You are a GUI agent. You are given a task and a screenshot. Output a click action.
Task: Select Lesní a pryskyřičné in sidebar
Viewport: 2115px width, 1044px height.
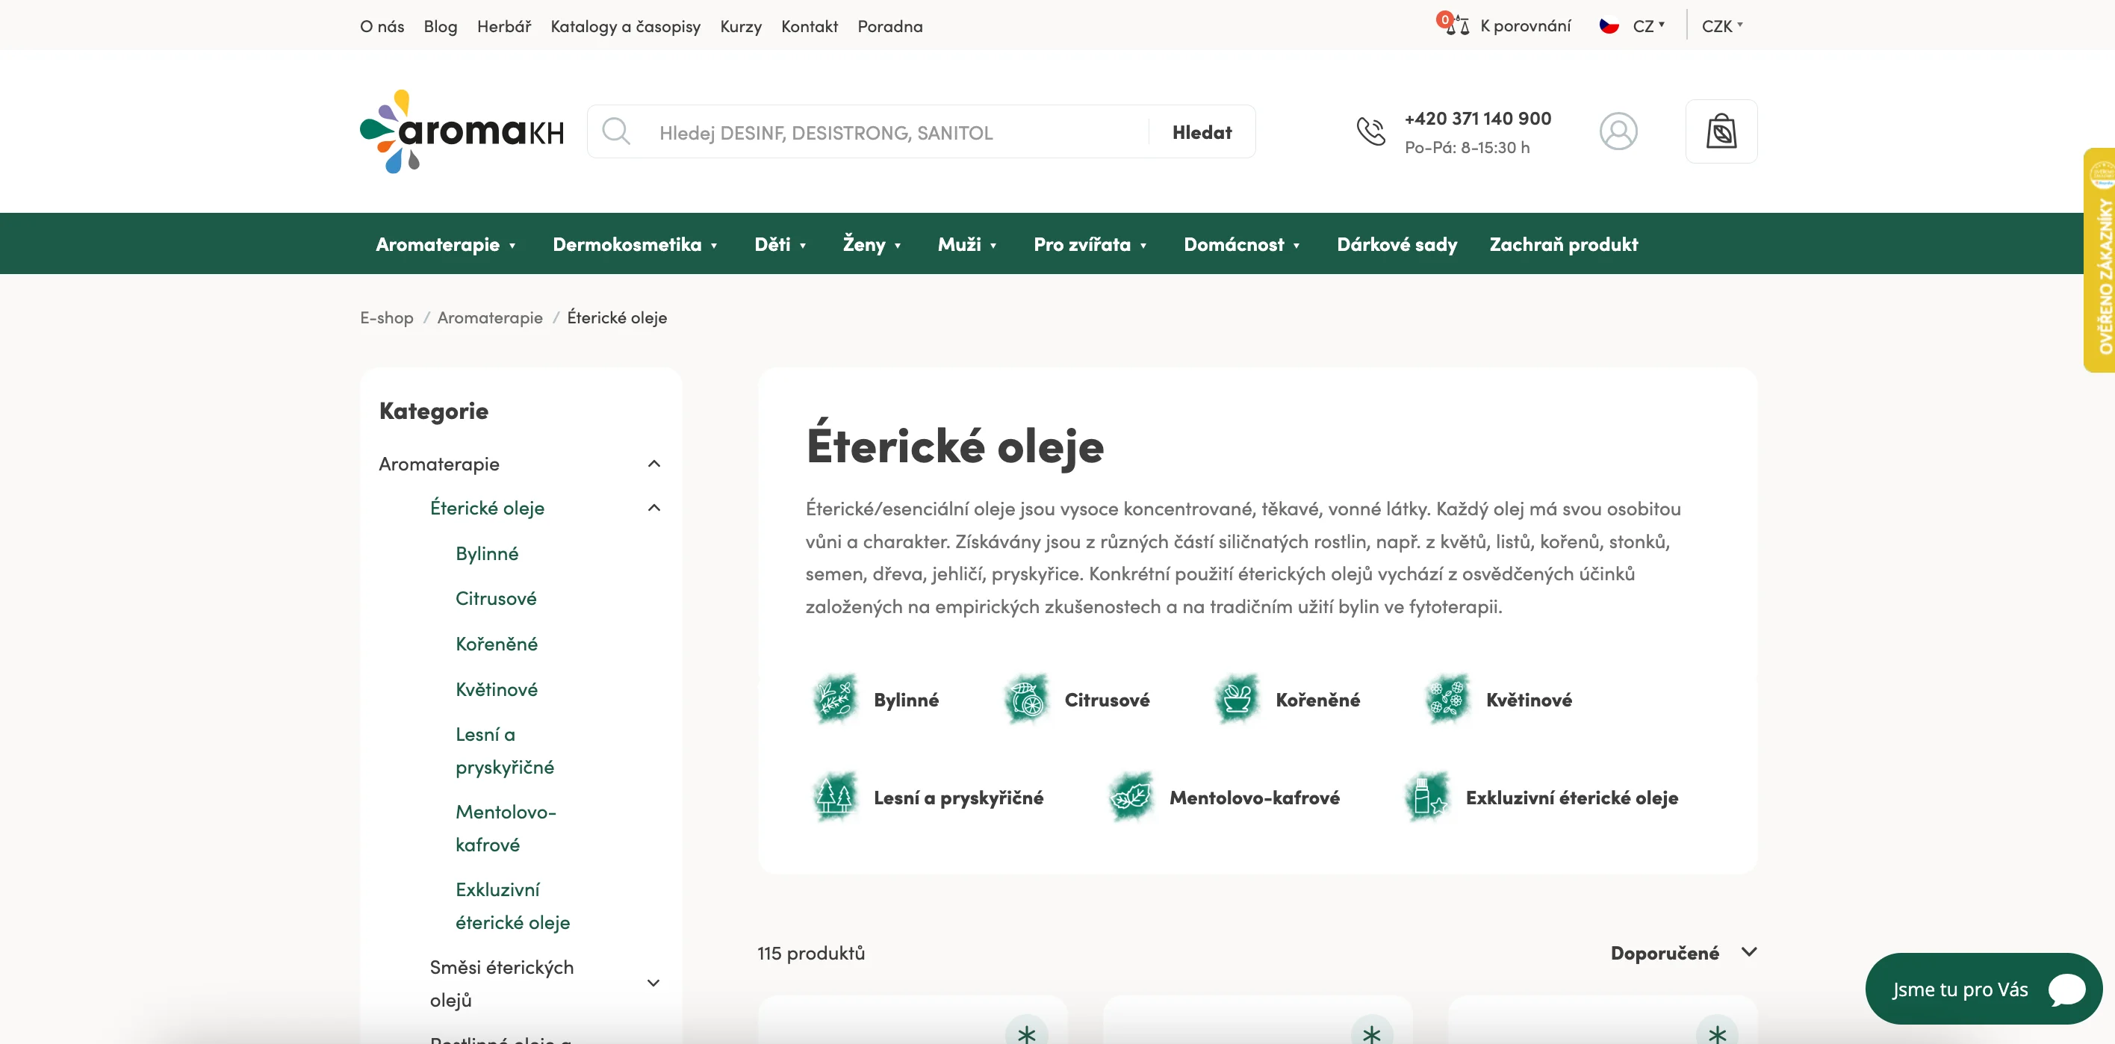pyautogui.click(x=505, y=751)
